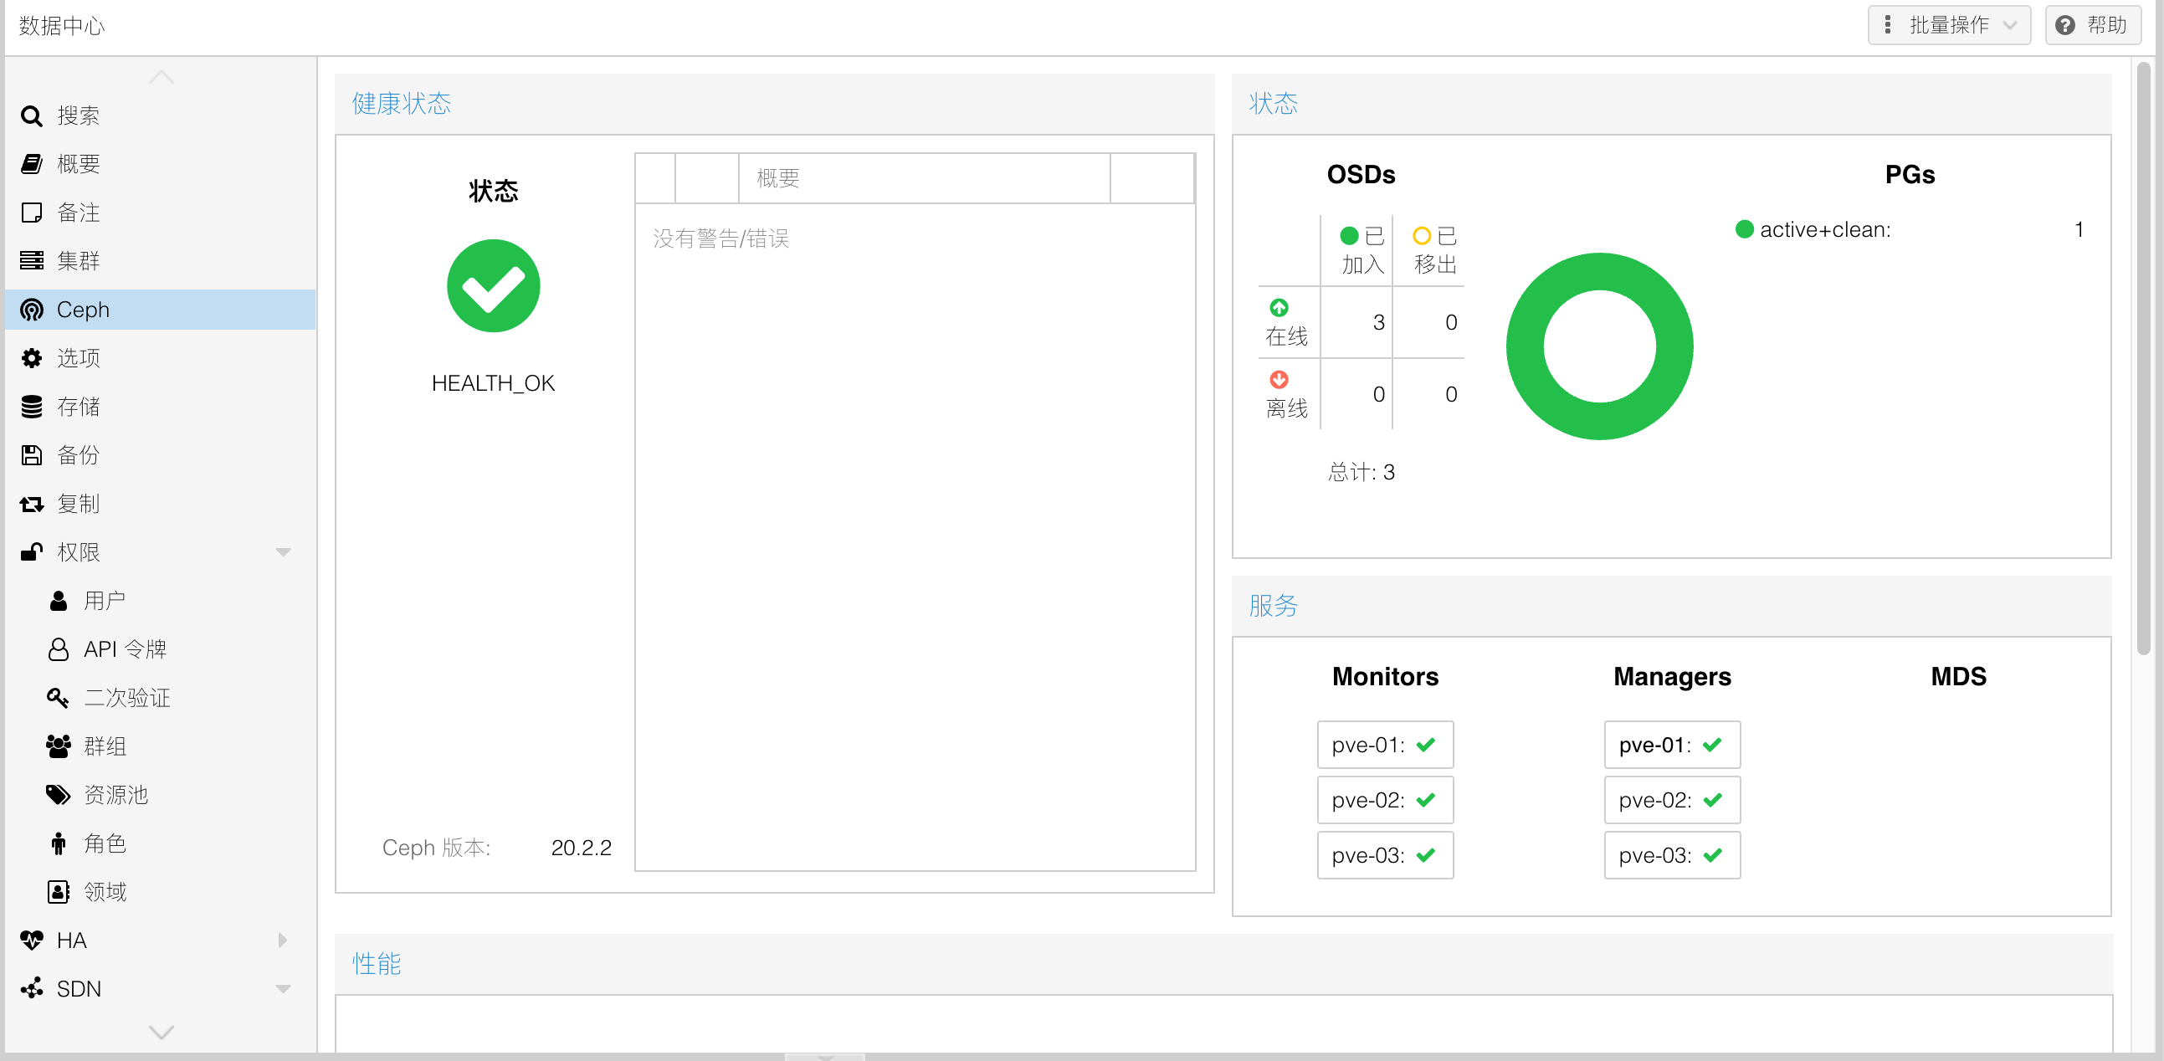Screen dimensions: 2164x1061
Task: Open Options (选项) gear icon
Action: (31, 359)
